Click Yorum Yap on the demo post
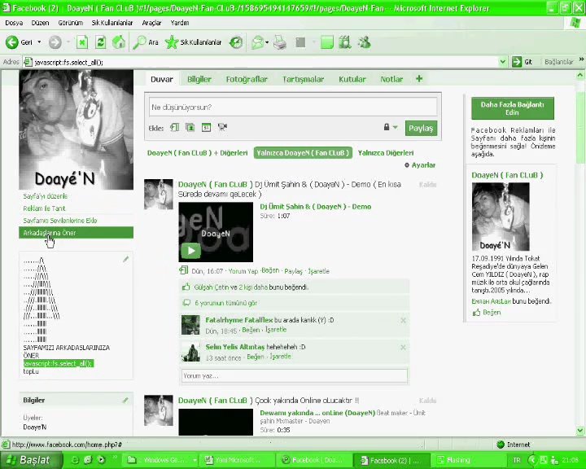This screenshot has height=469, width=586. click(x=243, y=271)
